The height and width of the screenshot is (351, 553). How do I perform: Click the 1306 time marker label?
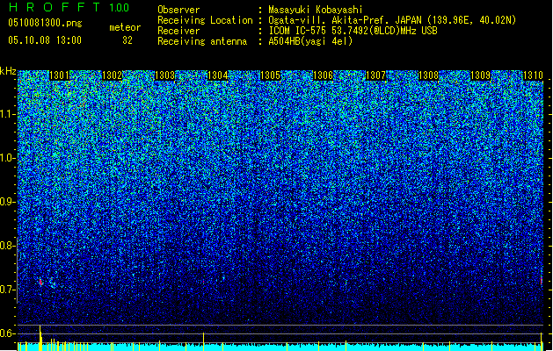point(323,75)
